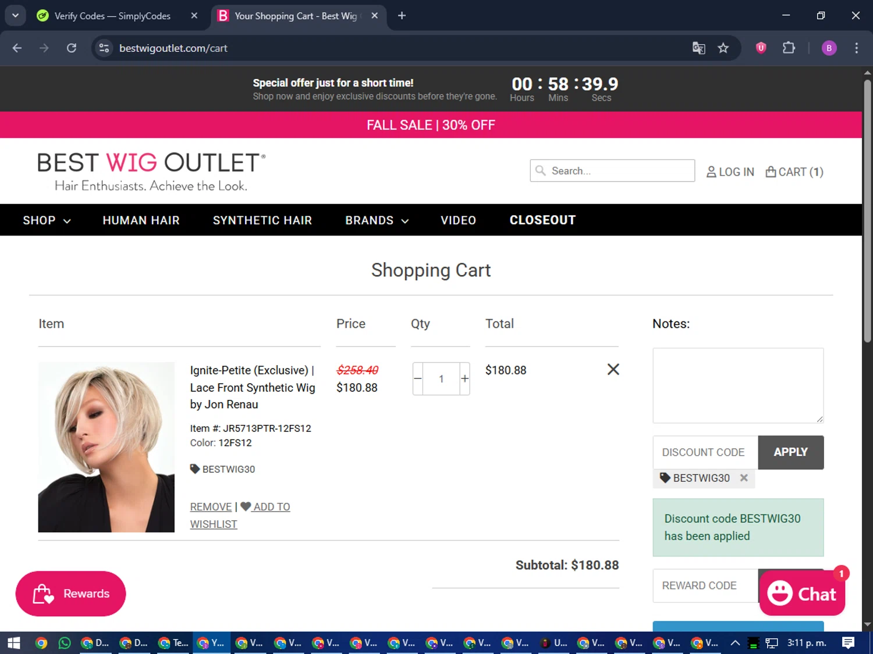The image size is (873, 654).
Task: Open the Windows notification center
Action: [849, 643]
